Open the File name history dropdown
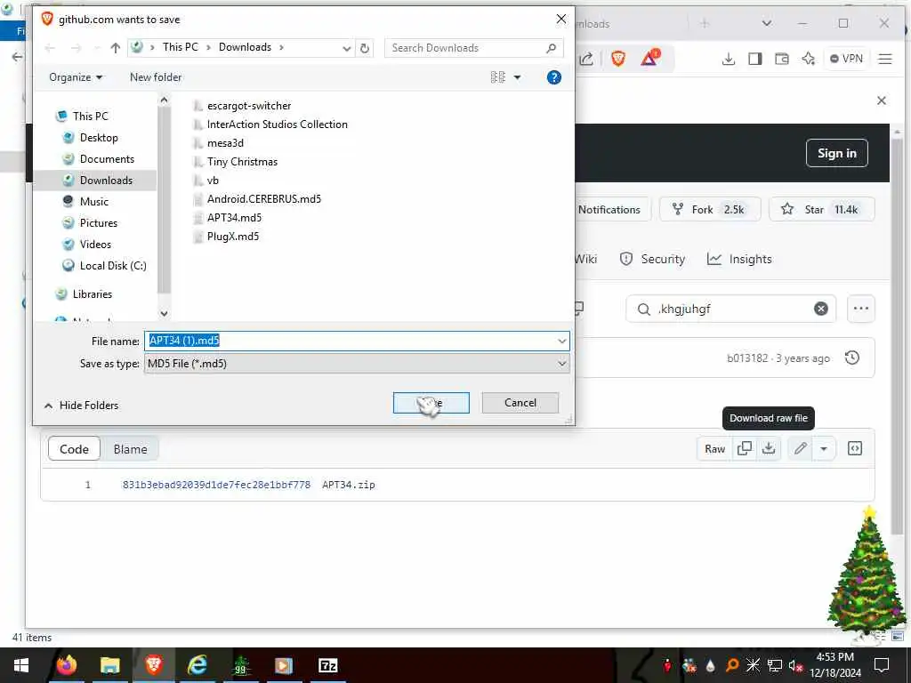Viewport: 911px width, 683px height. point(561,341)
